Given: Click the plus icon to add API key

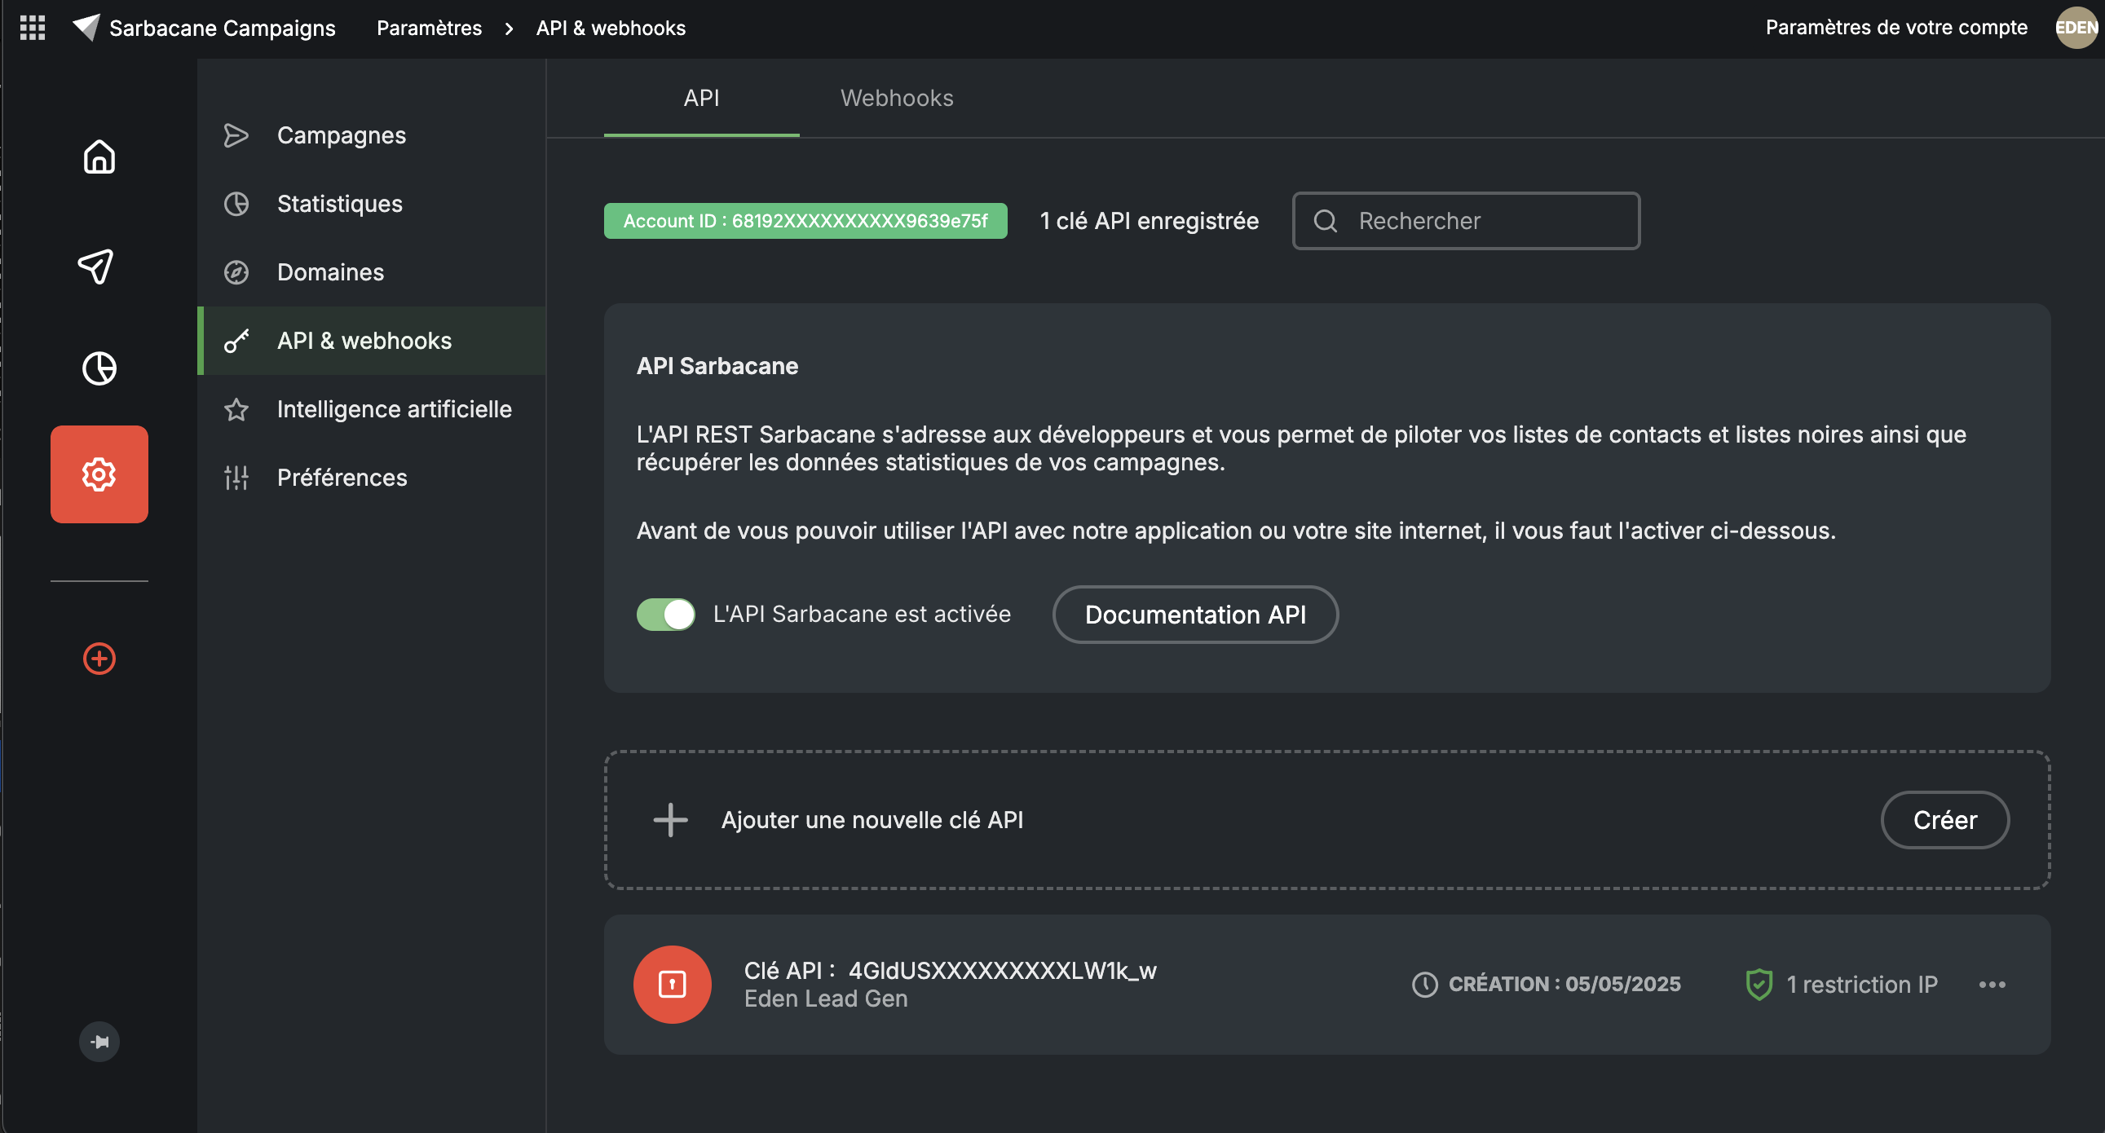Looking at the screenshot, I should (x=670, y=819).
